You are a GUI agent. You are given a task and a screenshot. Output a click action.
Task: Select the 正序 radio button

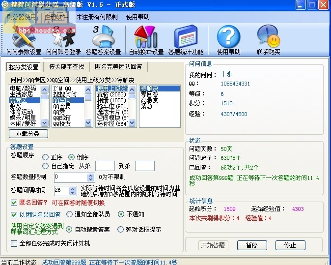click(45, 157)
